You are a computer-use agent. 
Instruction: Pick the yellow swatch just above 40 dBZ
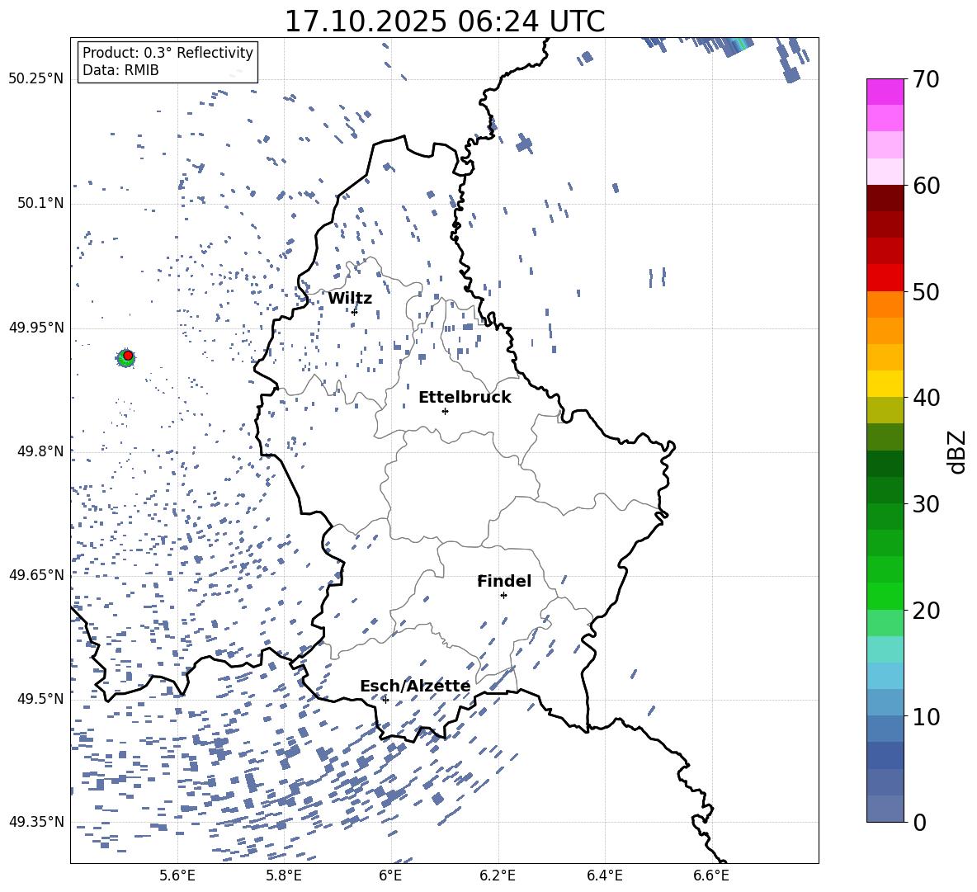pos(885,384)
